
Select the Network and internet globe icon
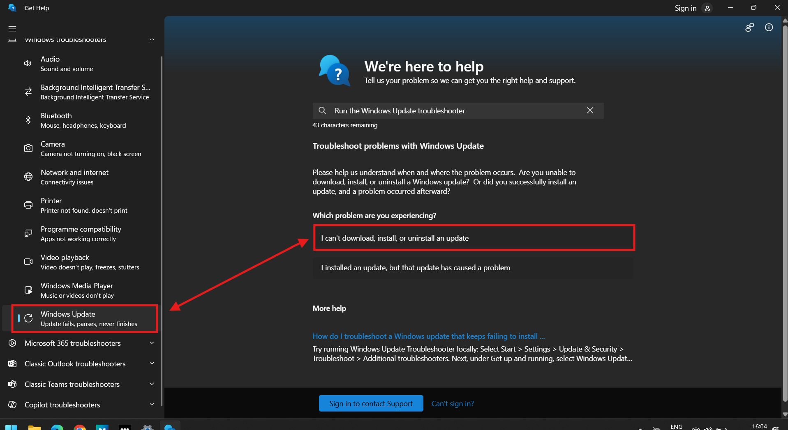coord(28,177)
